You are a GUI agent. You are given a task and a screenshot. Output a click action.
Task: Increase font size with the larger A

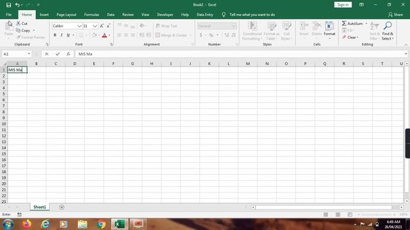[x=102, y=26]
